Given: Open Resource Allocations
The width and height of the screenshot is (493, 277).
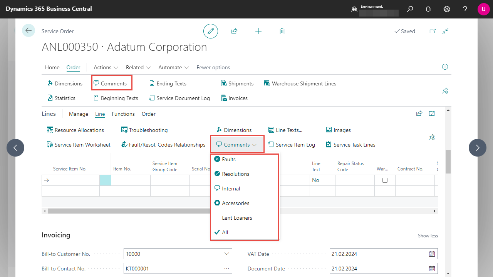Looking at the screenshot, I should [75, 130].
